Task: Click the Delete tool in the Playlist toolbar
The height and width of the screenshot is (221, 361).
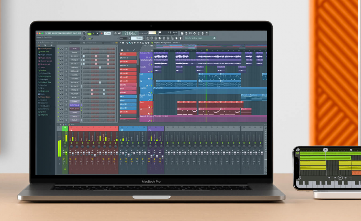Action: pyautogui.click(x=132, y=43)
